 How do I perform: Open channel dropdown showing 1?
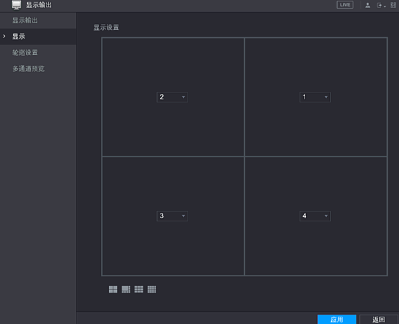click(x=315, y=97)
